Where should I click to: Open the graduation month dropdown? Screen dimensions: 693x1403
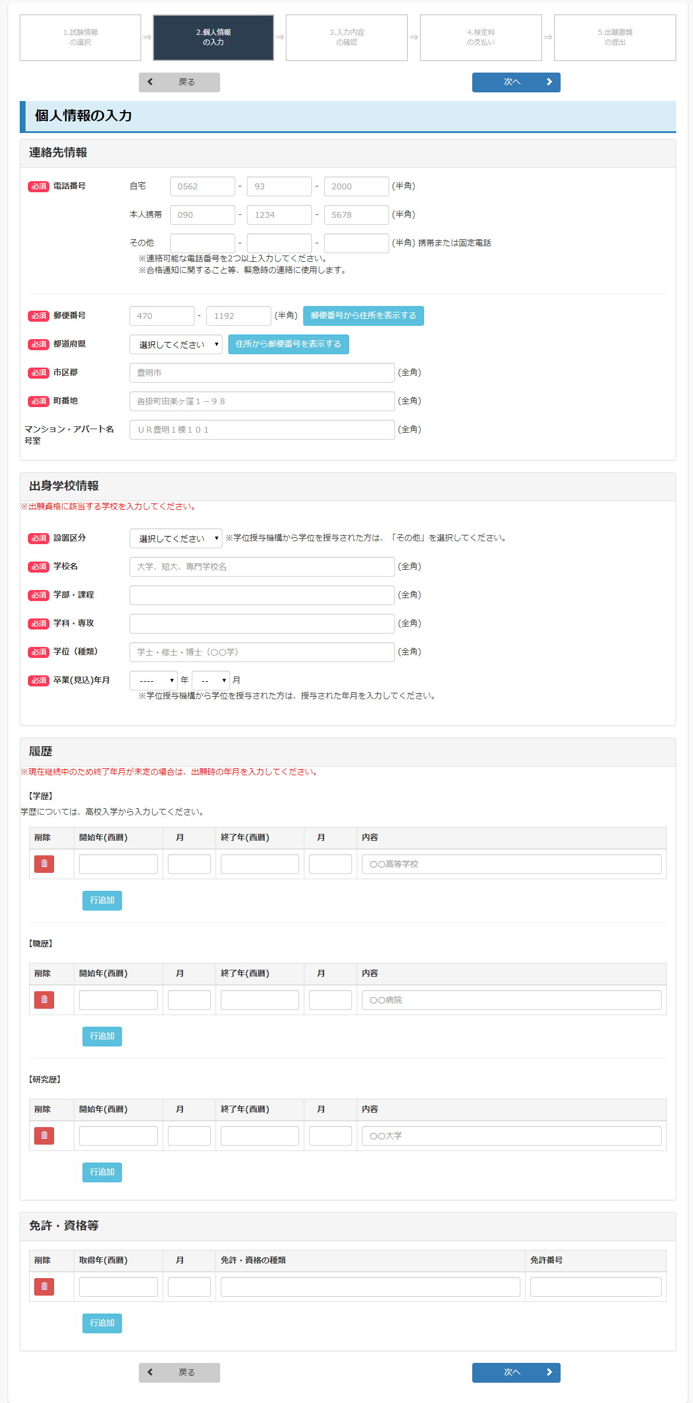coord(210,680)
